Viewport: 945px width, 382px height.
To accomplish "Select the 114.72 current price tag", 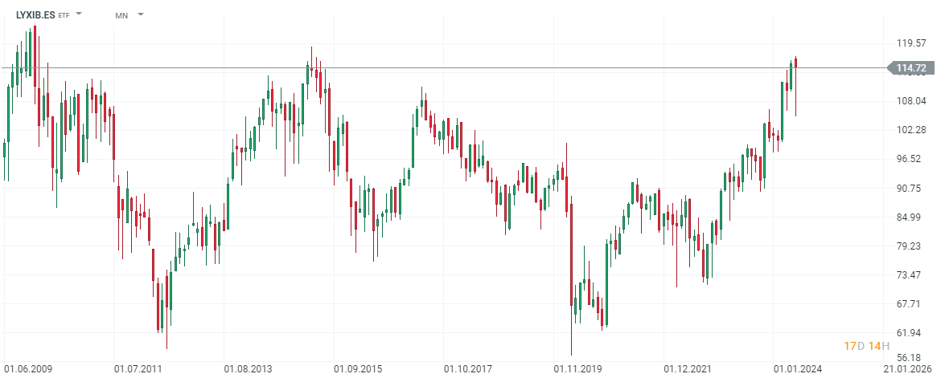I will click(x=910, y=68).
